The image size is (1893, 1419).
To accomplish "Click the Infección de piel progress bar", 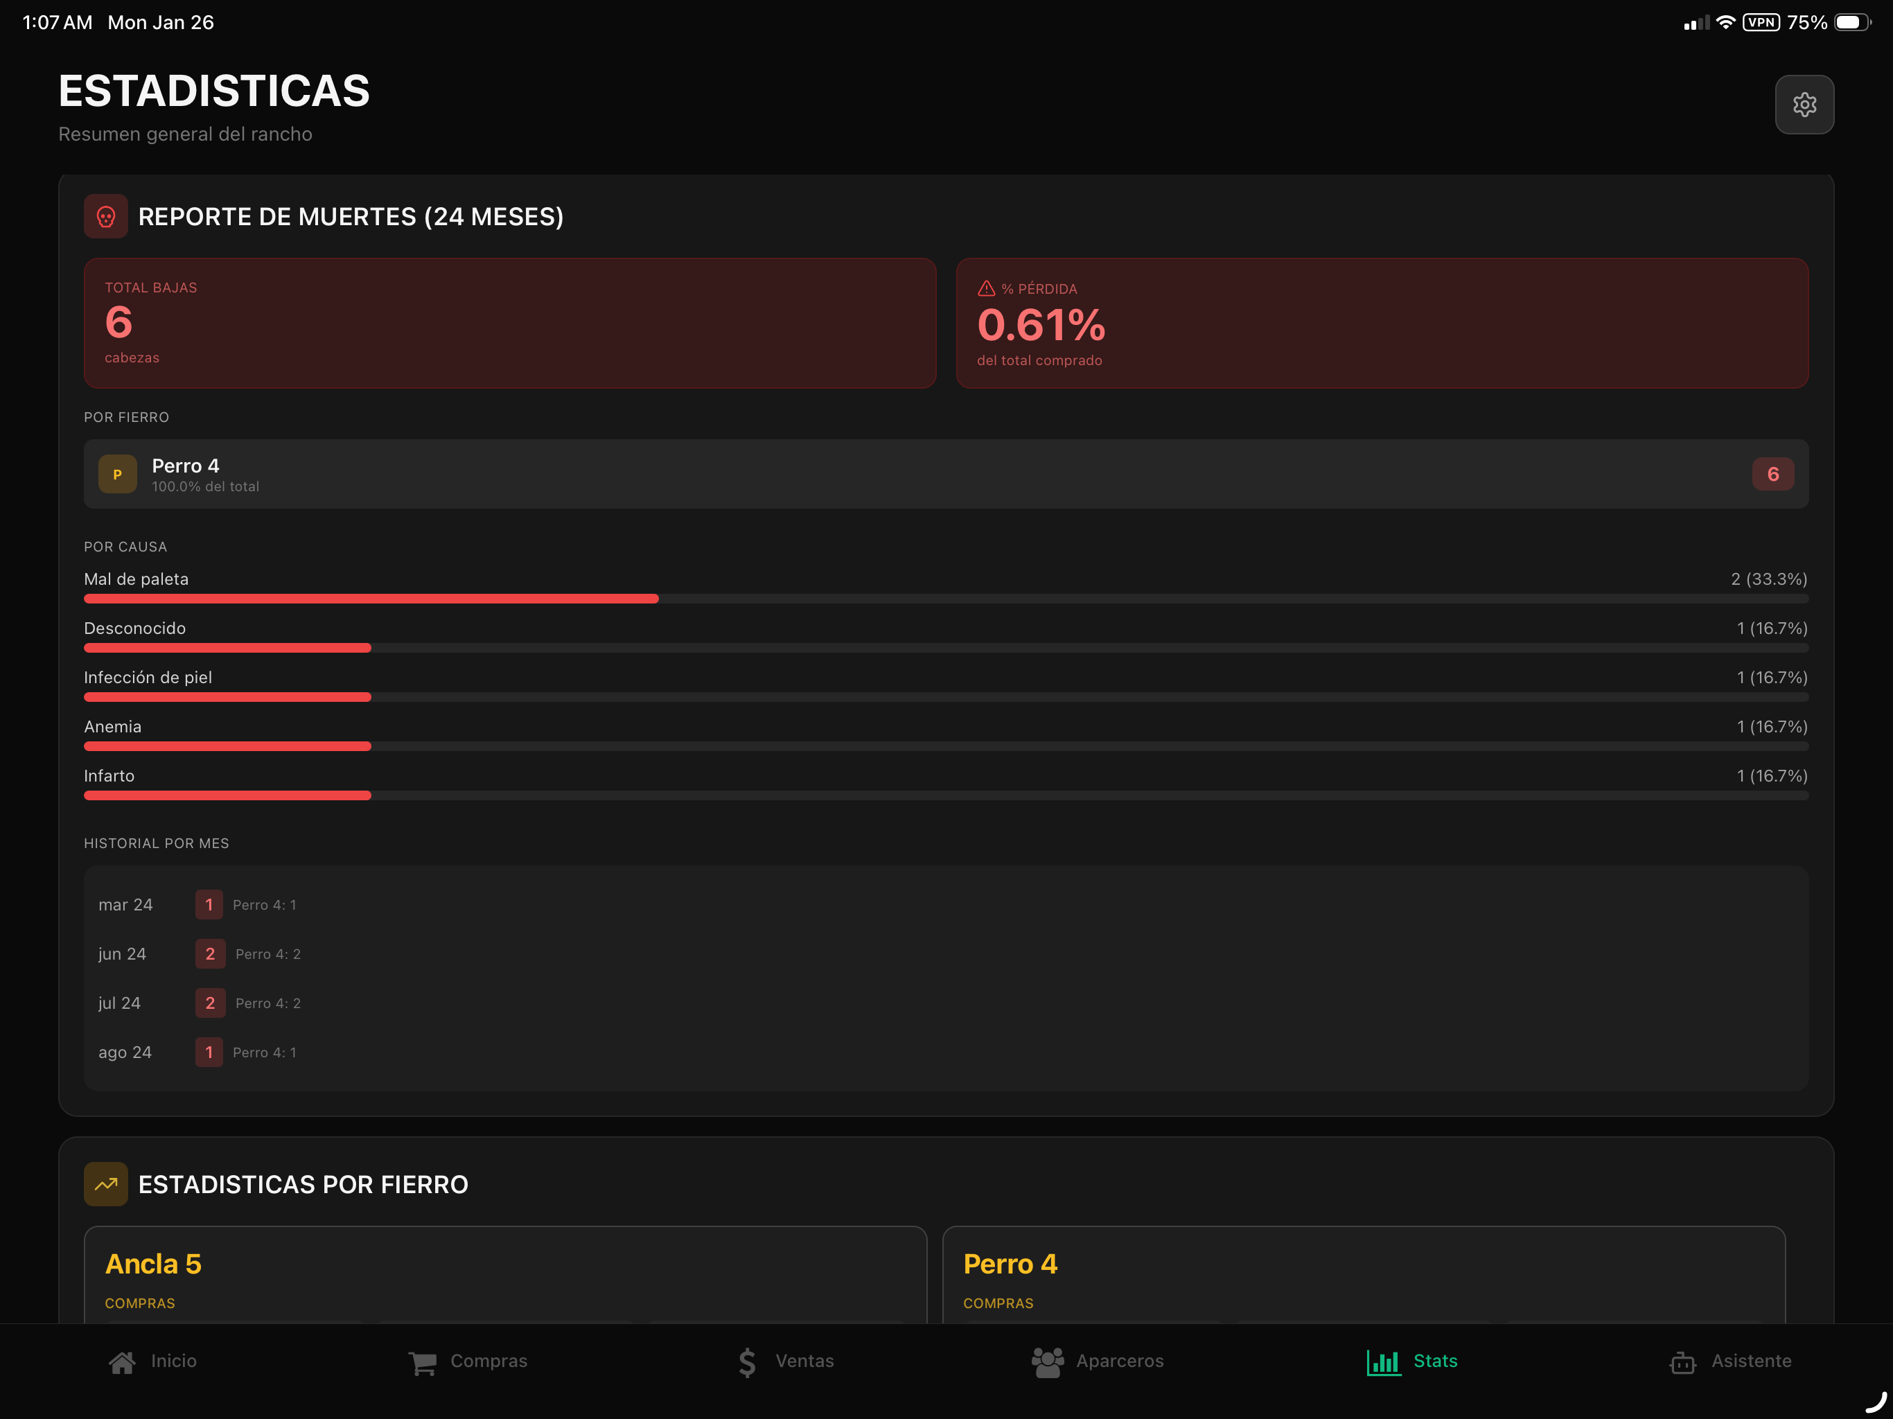I will [x=946, y=698].
